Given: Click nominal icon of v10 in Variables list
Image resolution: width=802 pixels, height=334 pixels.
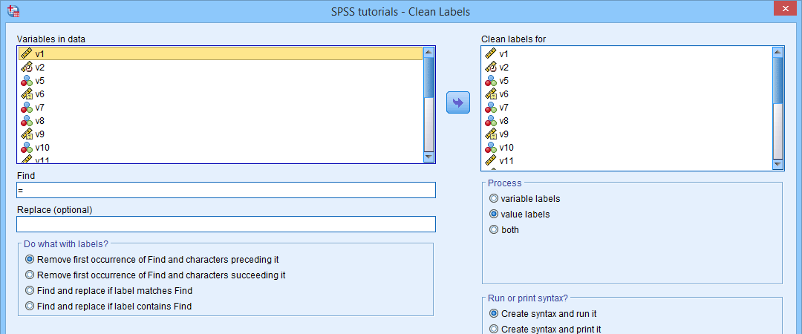Looking at the screenshot, I should point(26,147).
